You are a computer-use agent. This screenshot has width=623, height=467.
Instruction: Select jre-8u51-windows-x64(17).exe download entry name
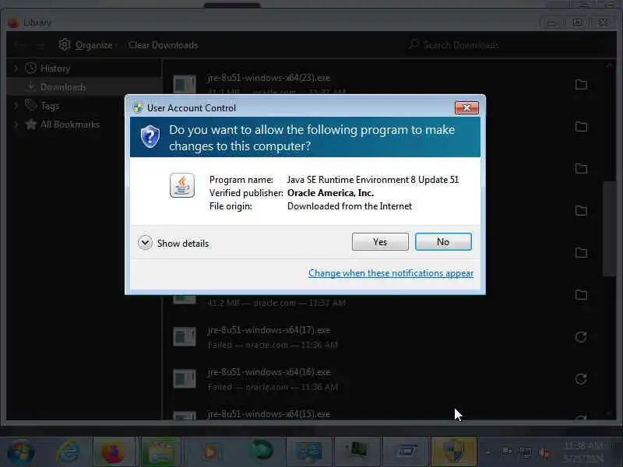(269, 330)
